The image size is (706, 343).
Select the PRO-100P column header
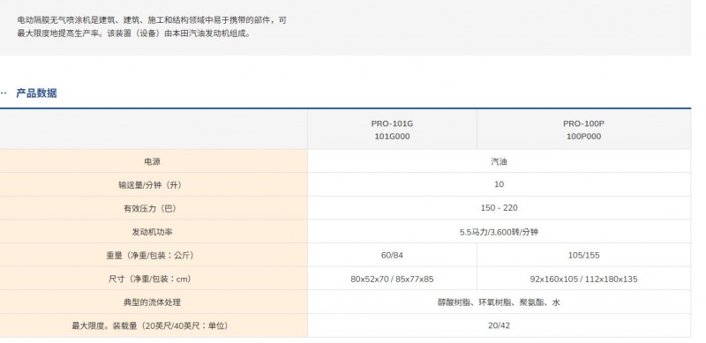(583, 130)
